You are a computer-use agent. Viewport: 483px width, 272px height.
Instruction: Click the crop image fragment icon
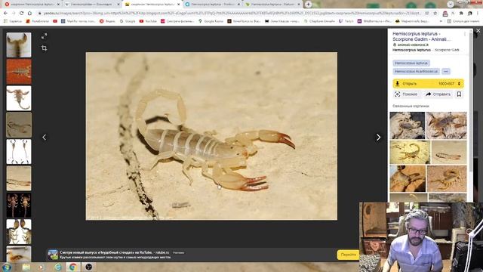coord(44,48)
